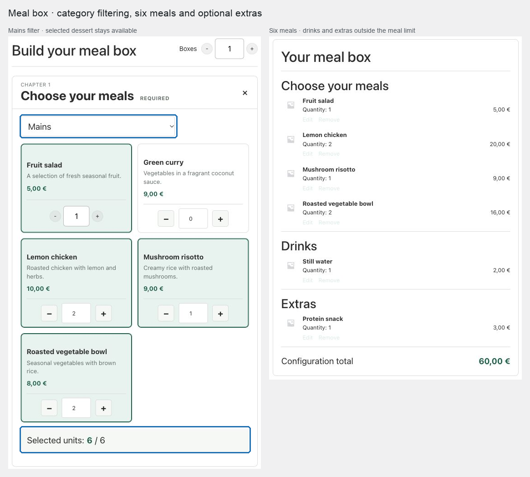This screenshot has height=477, width=530.
Task: Reduce Mushroom risotto card quantity
Action: click(x=166, y=314)
